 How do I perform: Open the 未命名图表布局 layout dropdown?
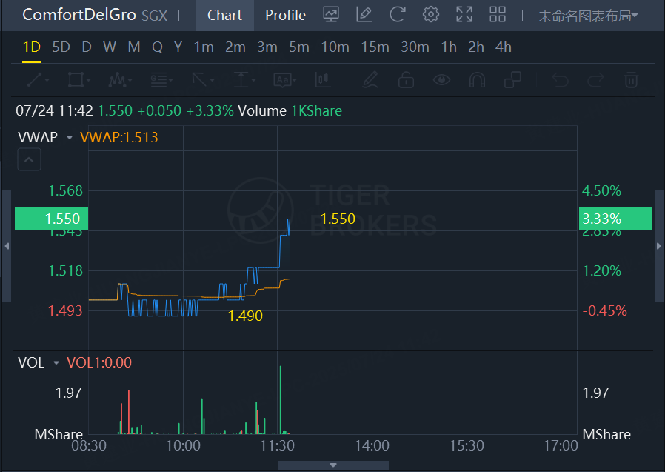[588, 16]
